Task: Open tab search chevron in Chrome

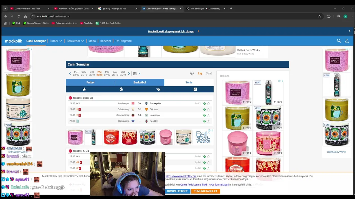Action: tap(5, 9)
